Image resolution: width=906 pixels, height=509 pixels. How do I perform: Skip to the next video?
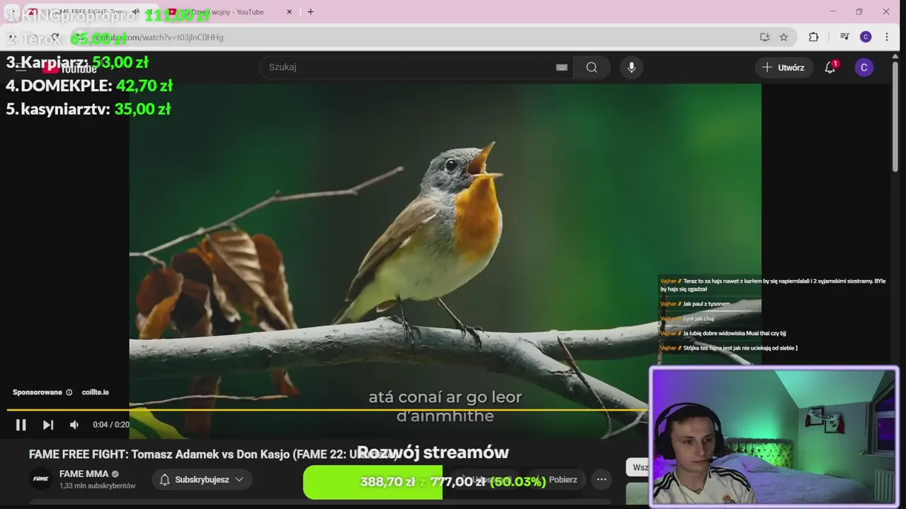pyautogui.click(x=47, y=425)
